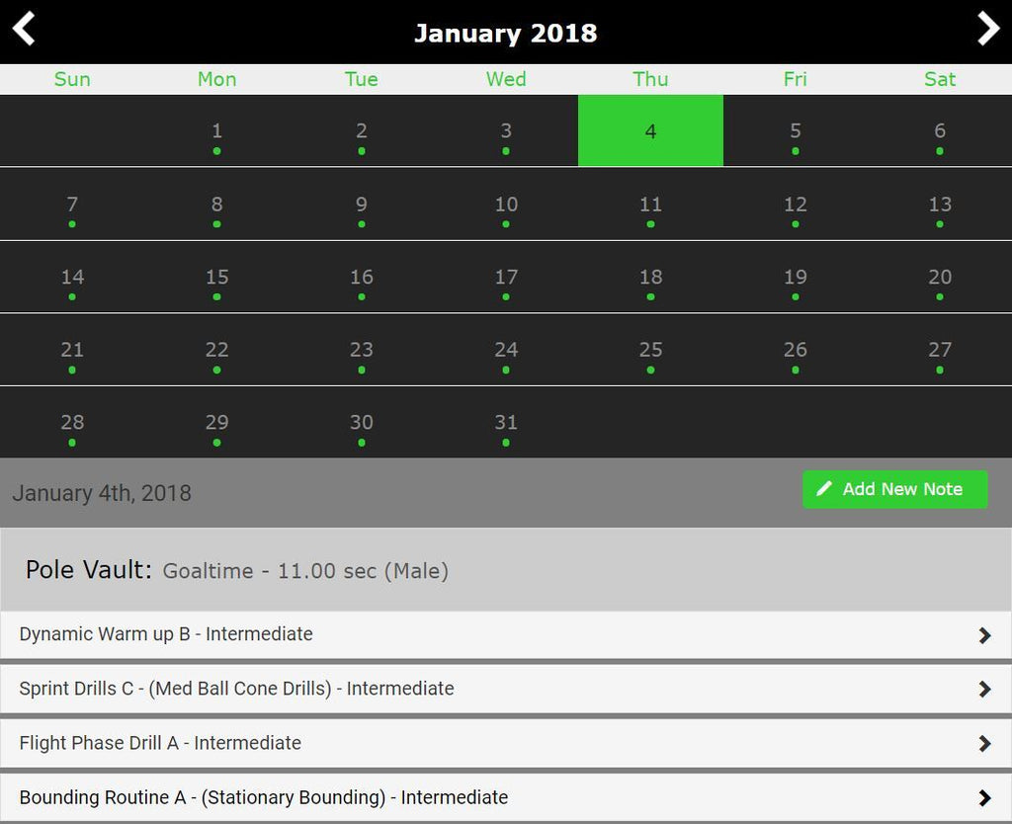Click the Tue weekday header

coord(362,79)
